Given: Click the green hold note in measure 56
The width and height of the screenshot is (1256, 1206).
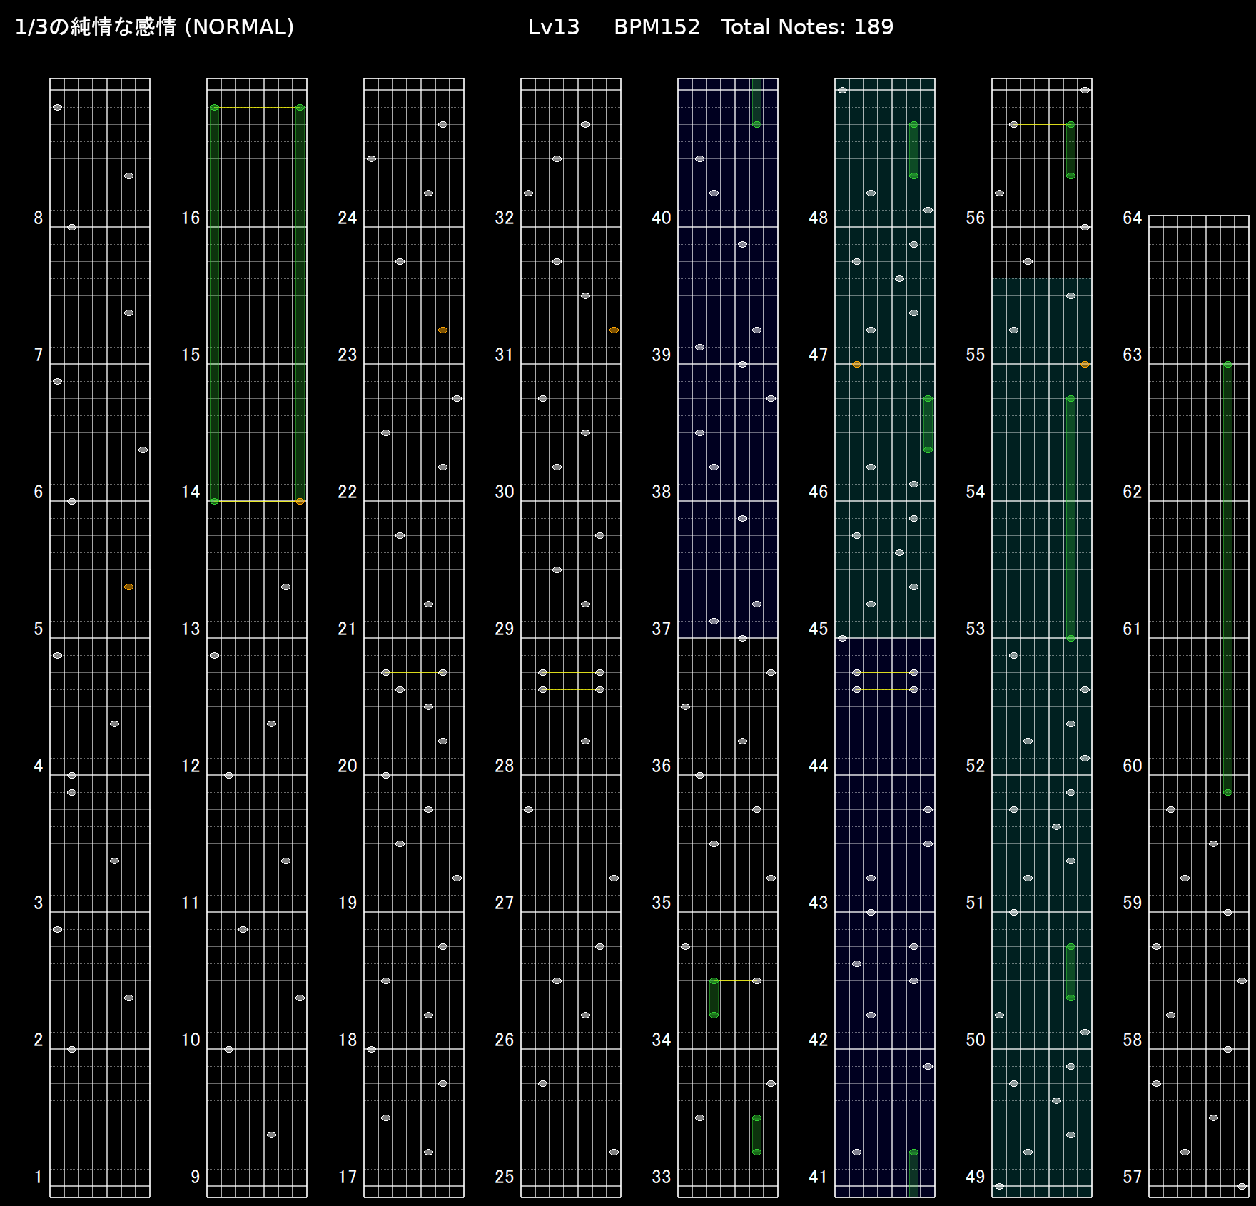Looking at the screenshot, I should [x=1070, y=150].
